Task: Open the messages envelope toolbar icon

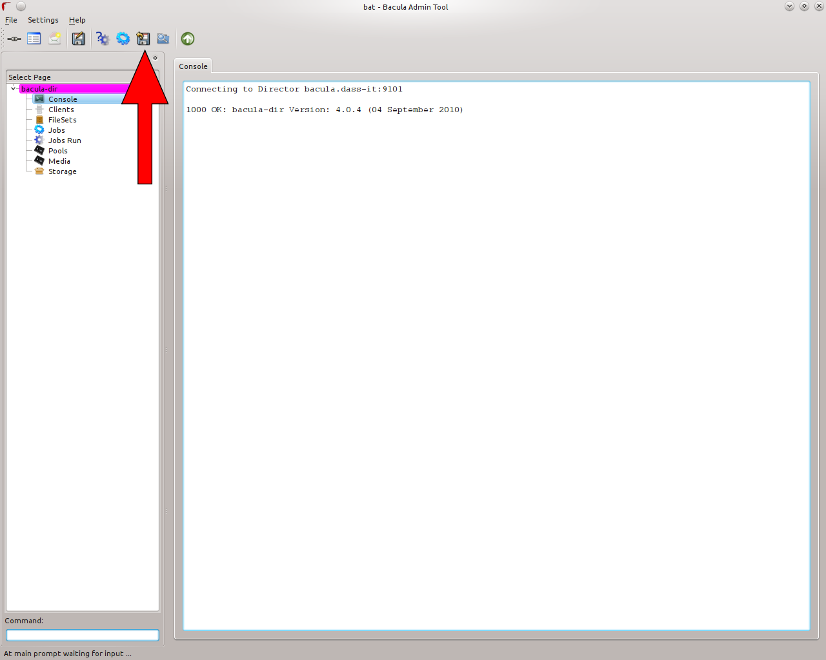Action: point(55,39)
